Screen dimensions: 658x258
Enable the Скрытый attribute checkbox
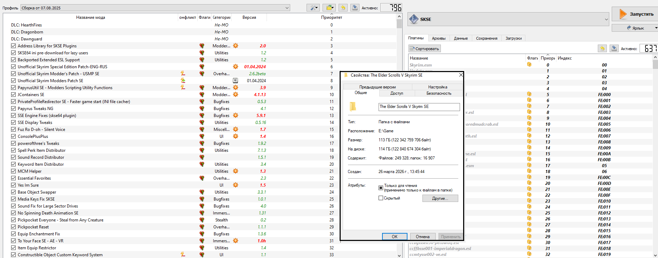click(x=381, y=198)
